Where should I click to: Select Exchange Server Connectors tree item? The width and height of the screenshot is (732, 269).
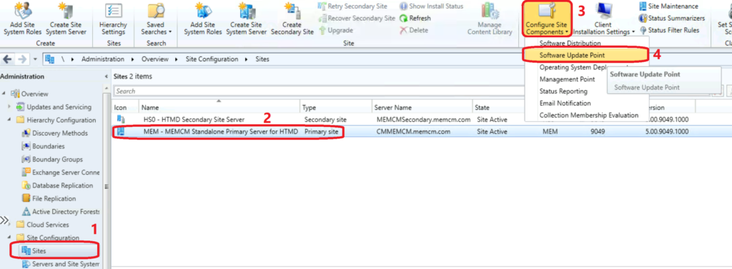pos(61,172)
